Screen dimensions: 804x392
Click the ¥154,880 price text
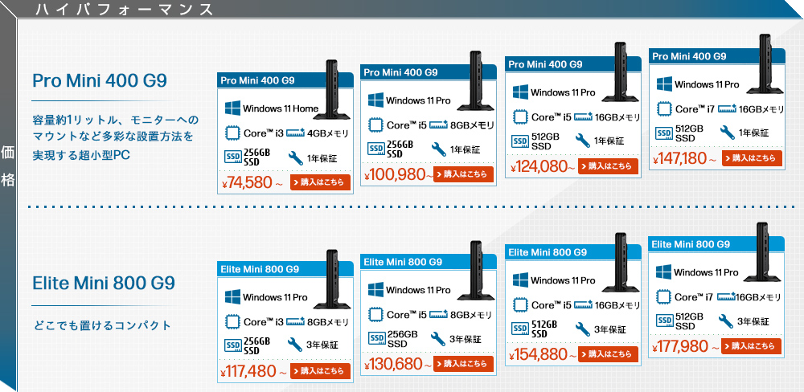[544, 354]
